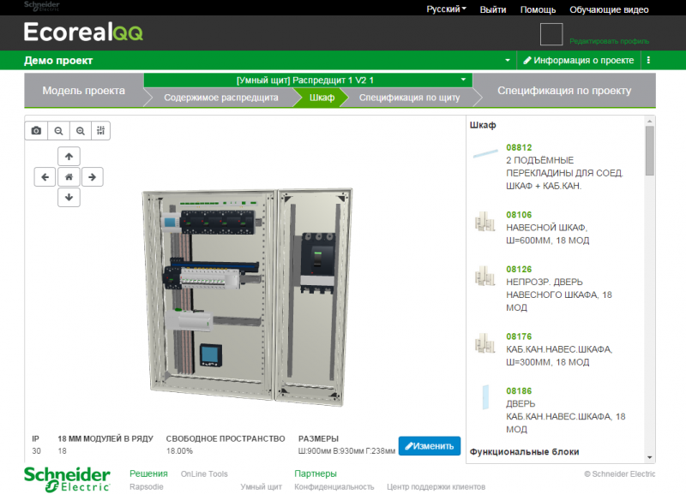Open the Конфиденциальность footer link

pyautogui.click(x=334, y=486)
